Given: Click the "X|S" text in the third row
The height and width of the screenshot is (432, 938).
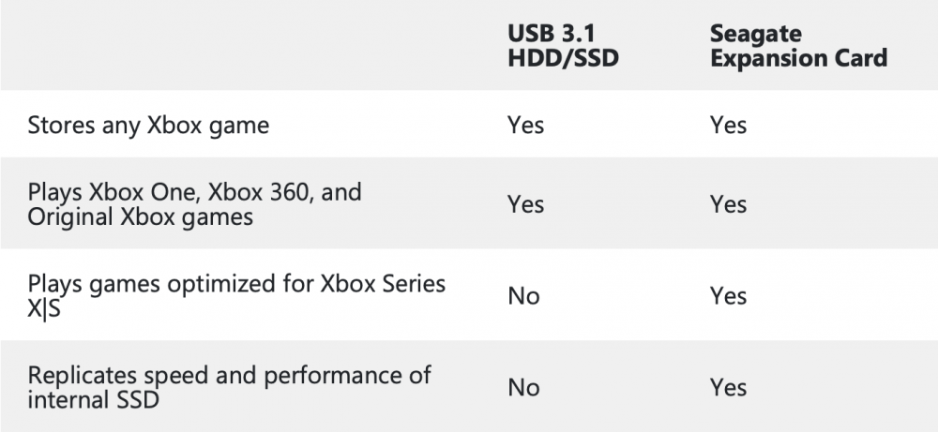Looking at the screenshot, I should (43, 308).
